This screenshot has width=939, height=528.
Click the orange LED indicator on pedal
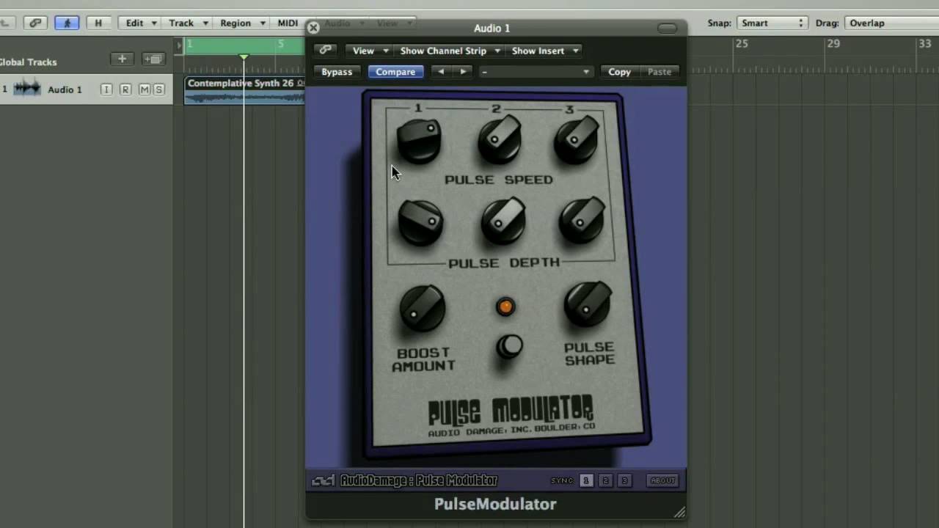pyautogui.click(x=505, y=307)
